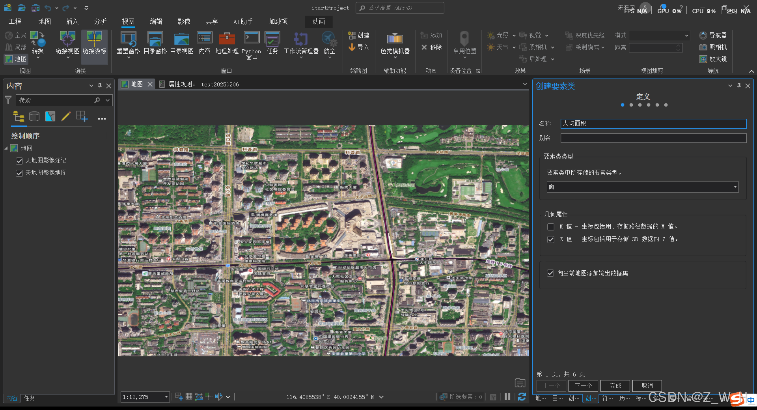
Task: Toggle add output dataset to current map
Action: [x=550, y=273]
